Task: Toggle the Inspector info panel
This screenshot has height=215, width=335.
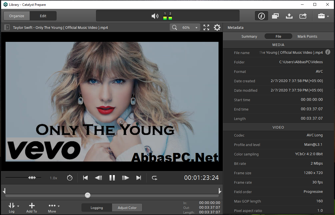Action: 262,16
